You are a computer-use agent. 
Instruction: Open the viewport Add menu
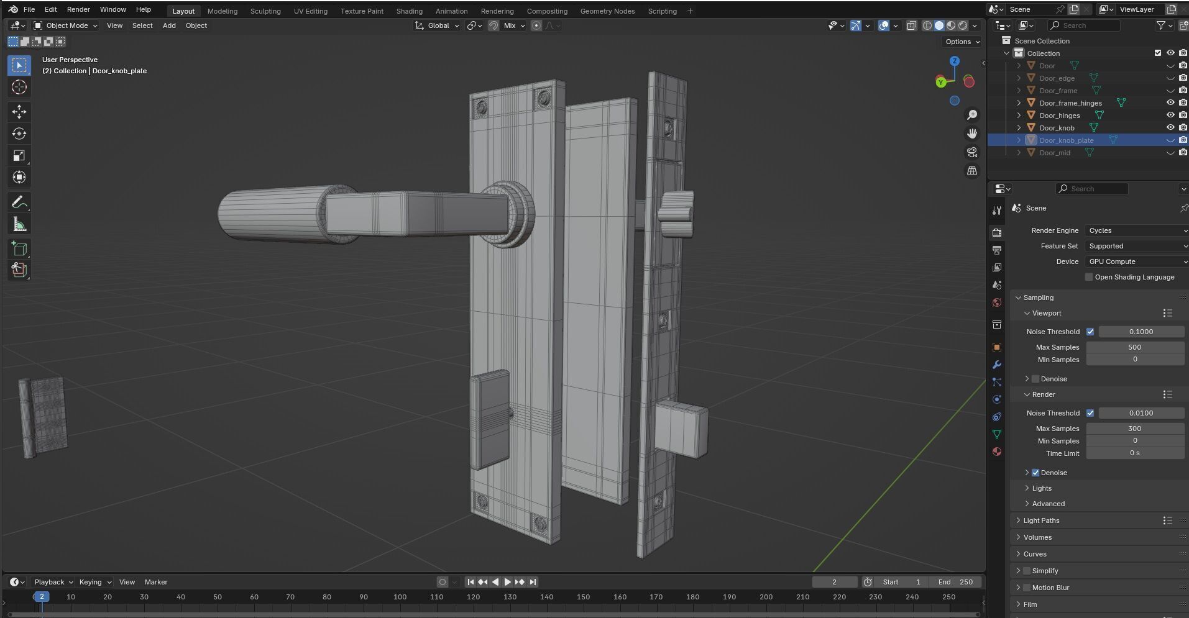[x=169, y=25]
